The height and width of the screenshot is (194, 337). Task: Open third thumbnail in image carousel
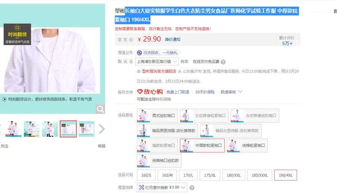[50, 129]
